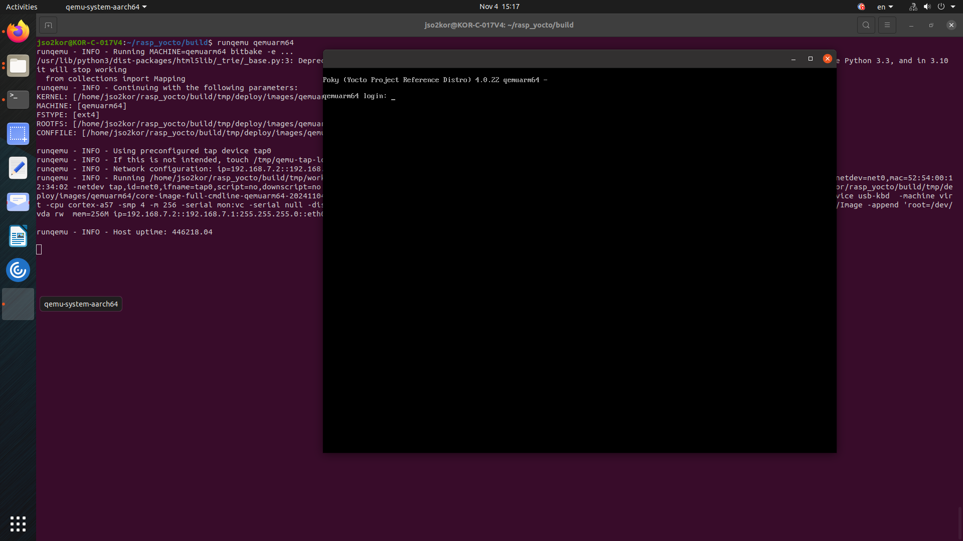963x541 pixels.
Task: Click the 'MACHINE: [qemuarm64]' line
Action: 81,106
